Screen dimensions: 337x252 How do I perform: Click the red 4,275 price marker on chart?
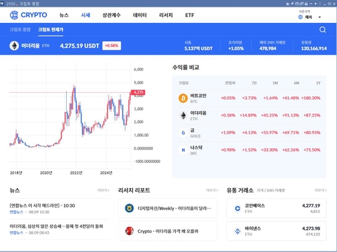138,92
